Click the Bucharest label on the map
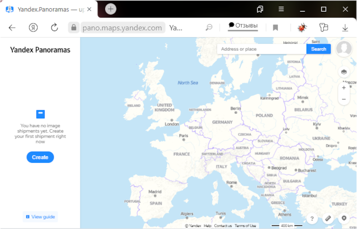Screen dimensions: 357x229 (x=307, y=170)
